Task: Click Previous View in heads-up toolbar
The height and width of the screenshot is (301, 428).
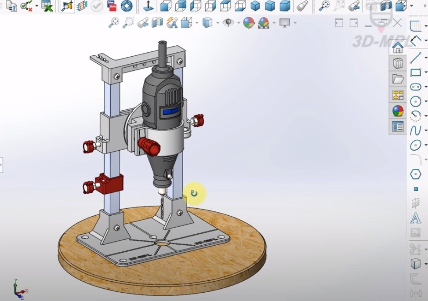Action: pyautogui.click(x=143, y=23)
